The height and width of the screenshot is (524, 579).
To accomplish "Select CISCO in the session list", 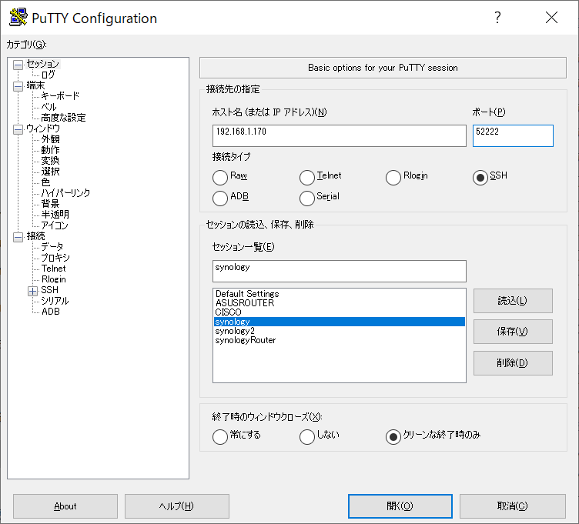I will tap(340, 312).
